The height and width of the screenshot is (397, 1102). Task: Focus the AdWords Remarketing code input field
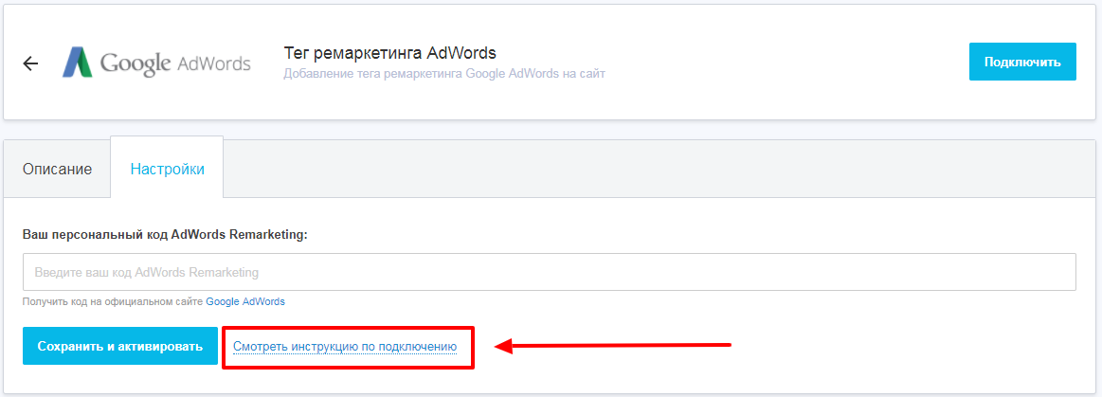[550, 272]
